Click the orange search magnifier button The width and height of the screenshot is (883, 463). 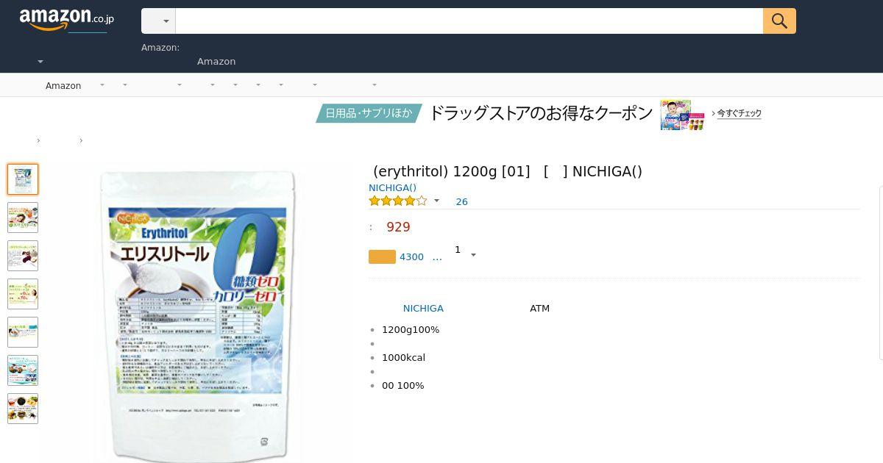(779, 21)
